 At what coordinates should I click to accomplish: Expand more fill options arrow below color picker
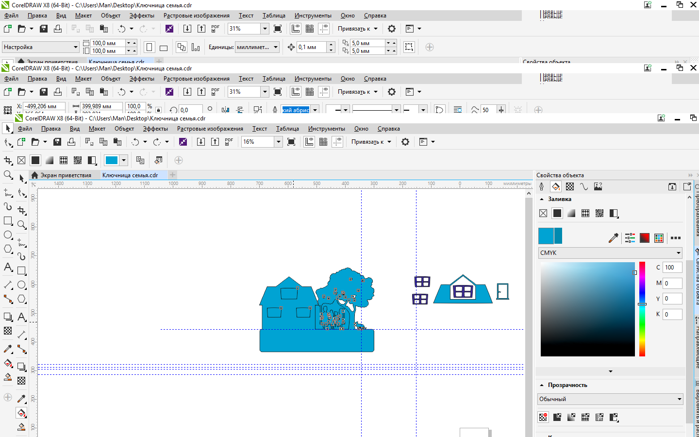[611, 371]
